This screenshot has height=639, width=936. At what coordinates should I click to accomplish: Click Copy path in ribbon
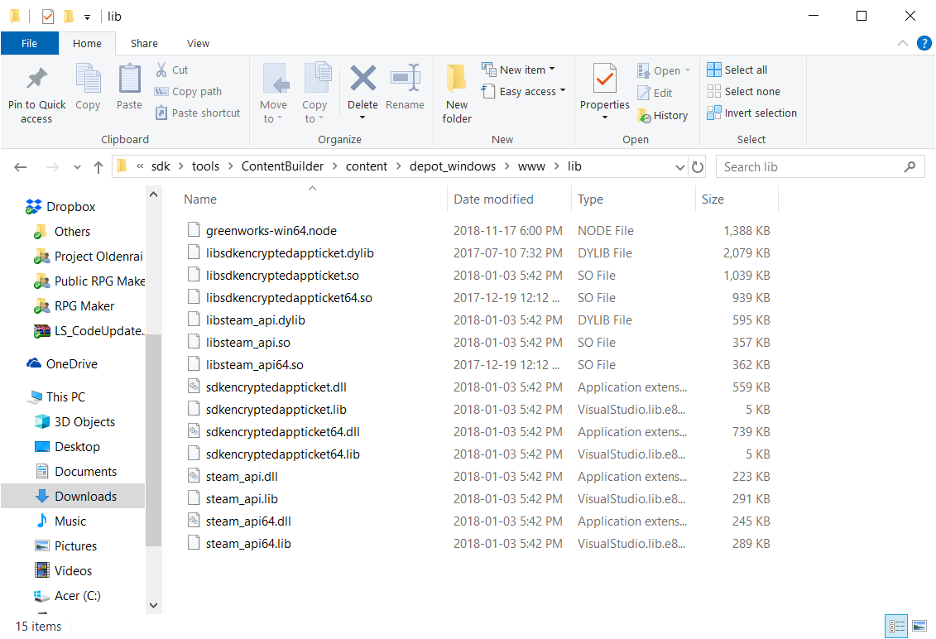[188, 91]
